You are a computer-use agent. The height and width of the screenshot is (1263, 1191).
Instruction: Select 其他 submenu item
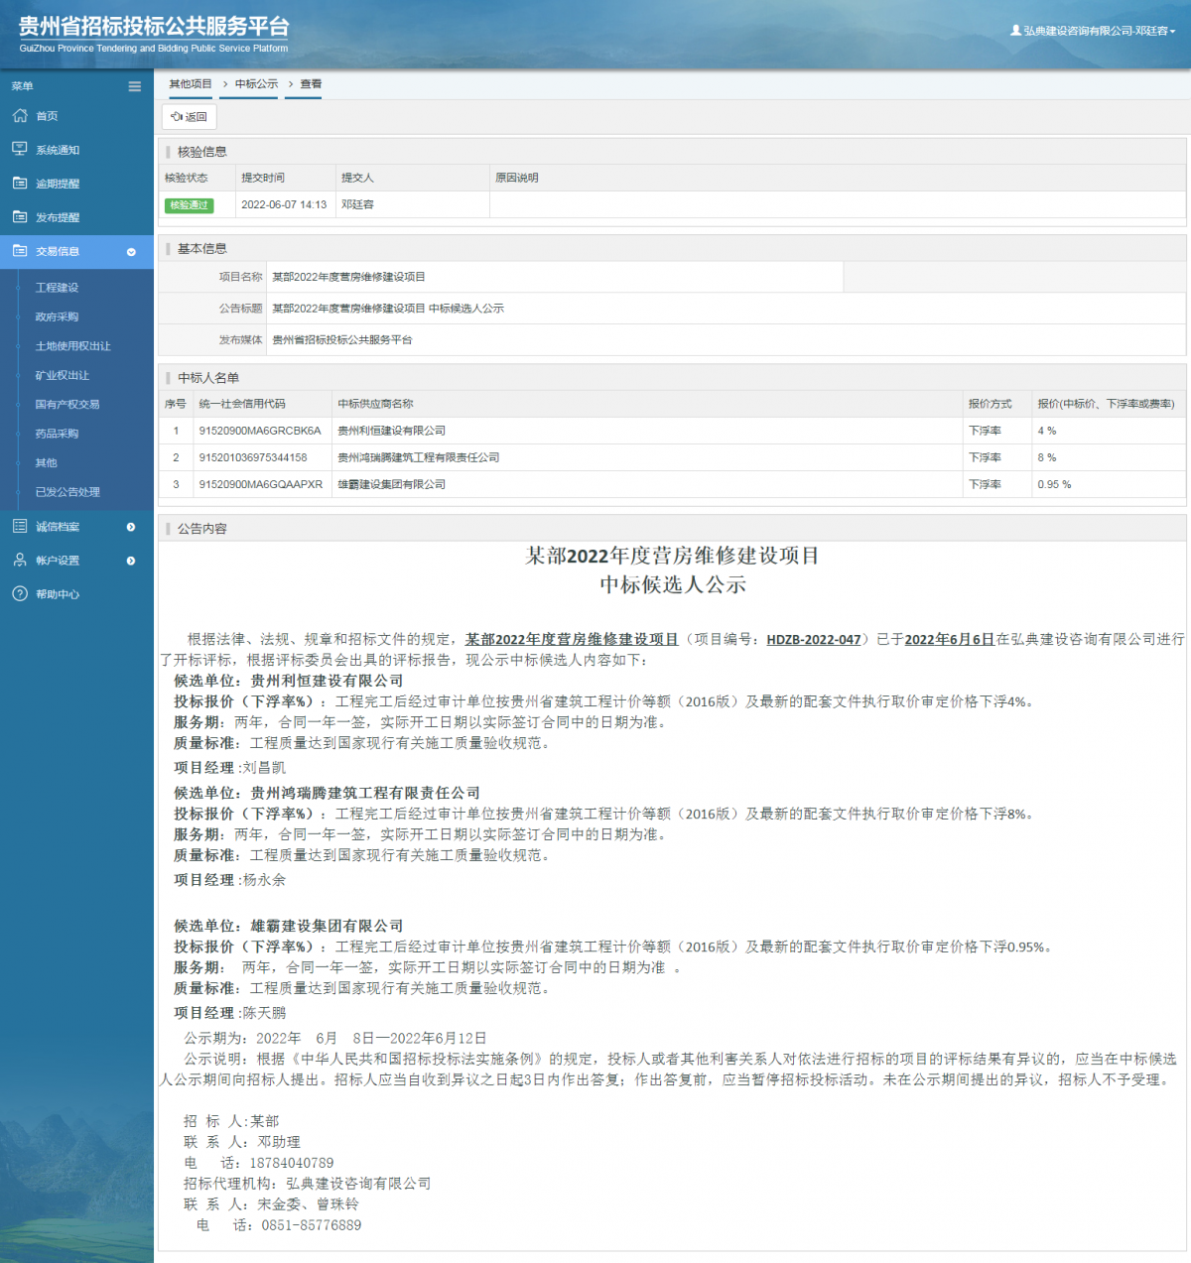click(x=47, y=462)
